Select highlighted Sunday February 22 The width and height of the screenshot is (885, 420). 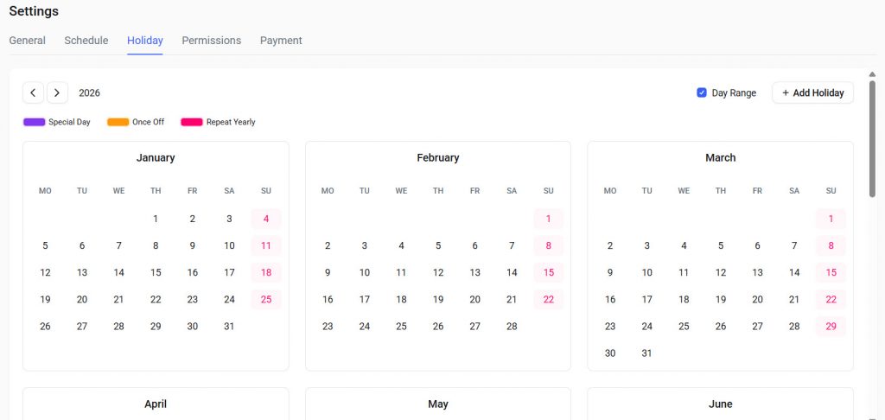pos(549,300)
